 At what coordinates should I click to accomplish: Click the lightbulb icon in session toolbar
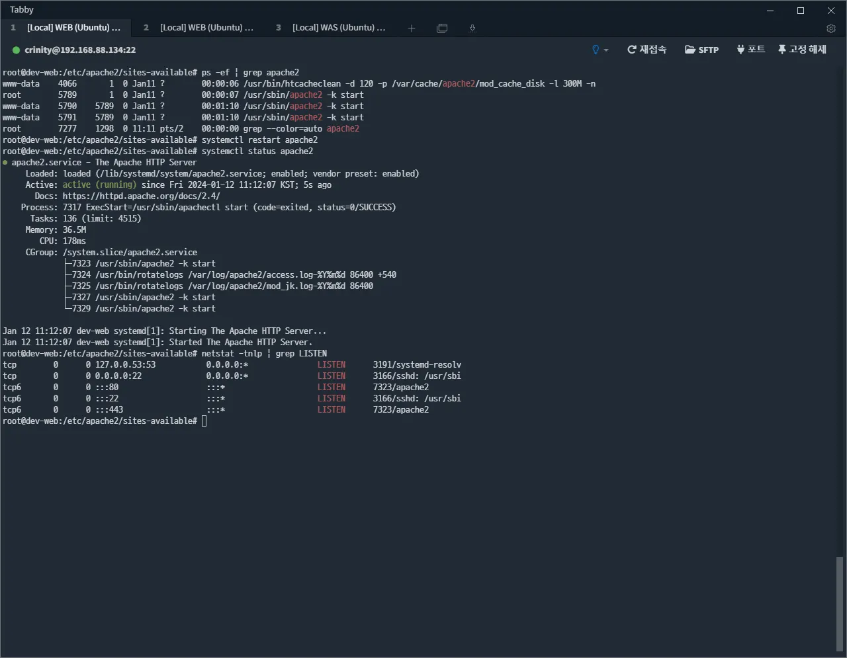coord(596,50)
